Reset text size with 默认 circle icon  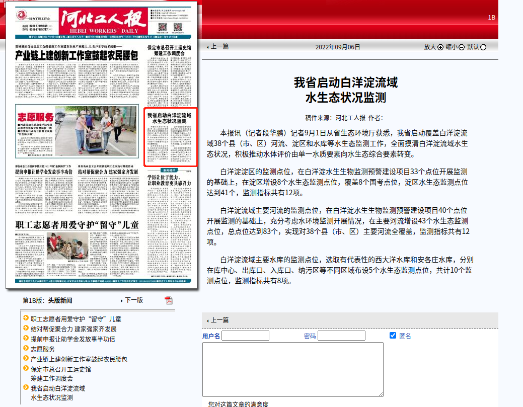[x=484, y=47]
